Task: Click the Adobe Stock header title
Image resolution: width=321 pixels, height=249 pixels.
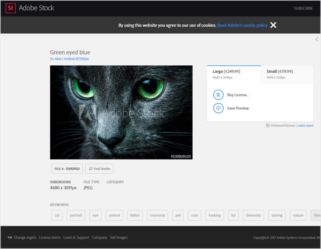Action: point(37,8)
